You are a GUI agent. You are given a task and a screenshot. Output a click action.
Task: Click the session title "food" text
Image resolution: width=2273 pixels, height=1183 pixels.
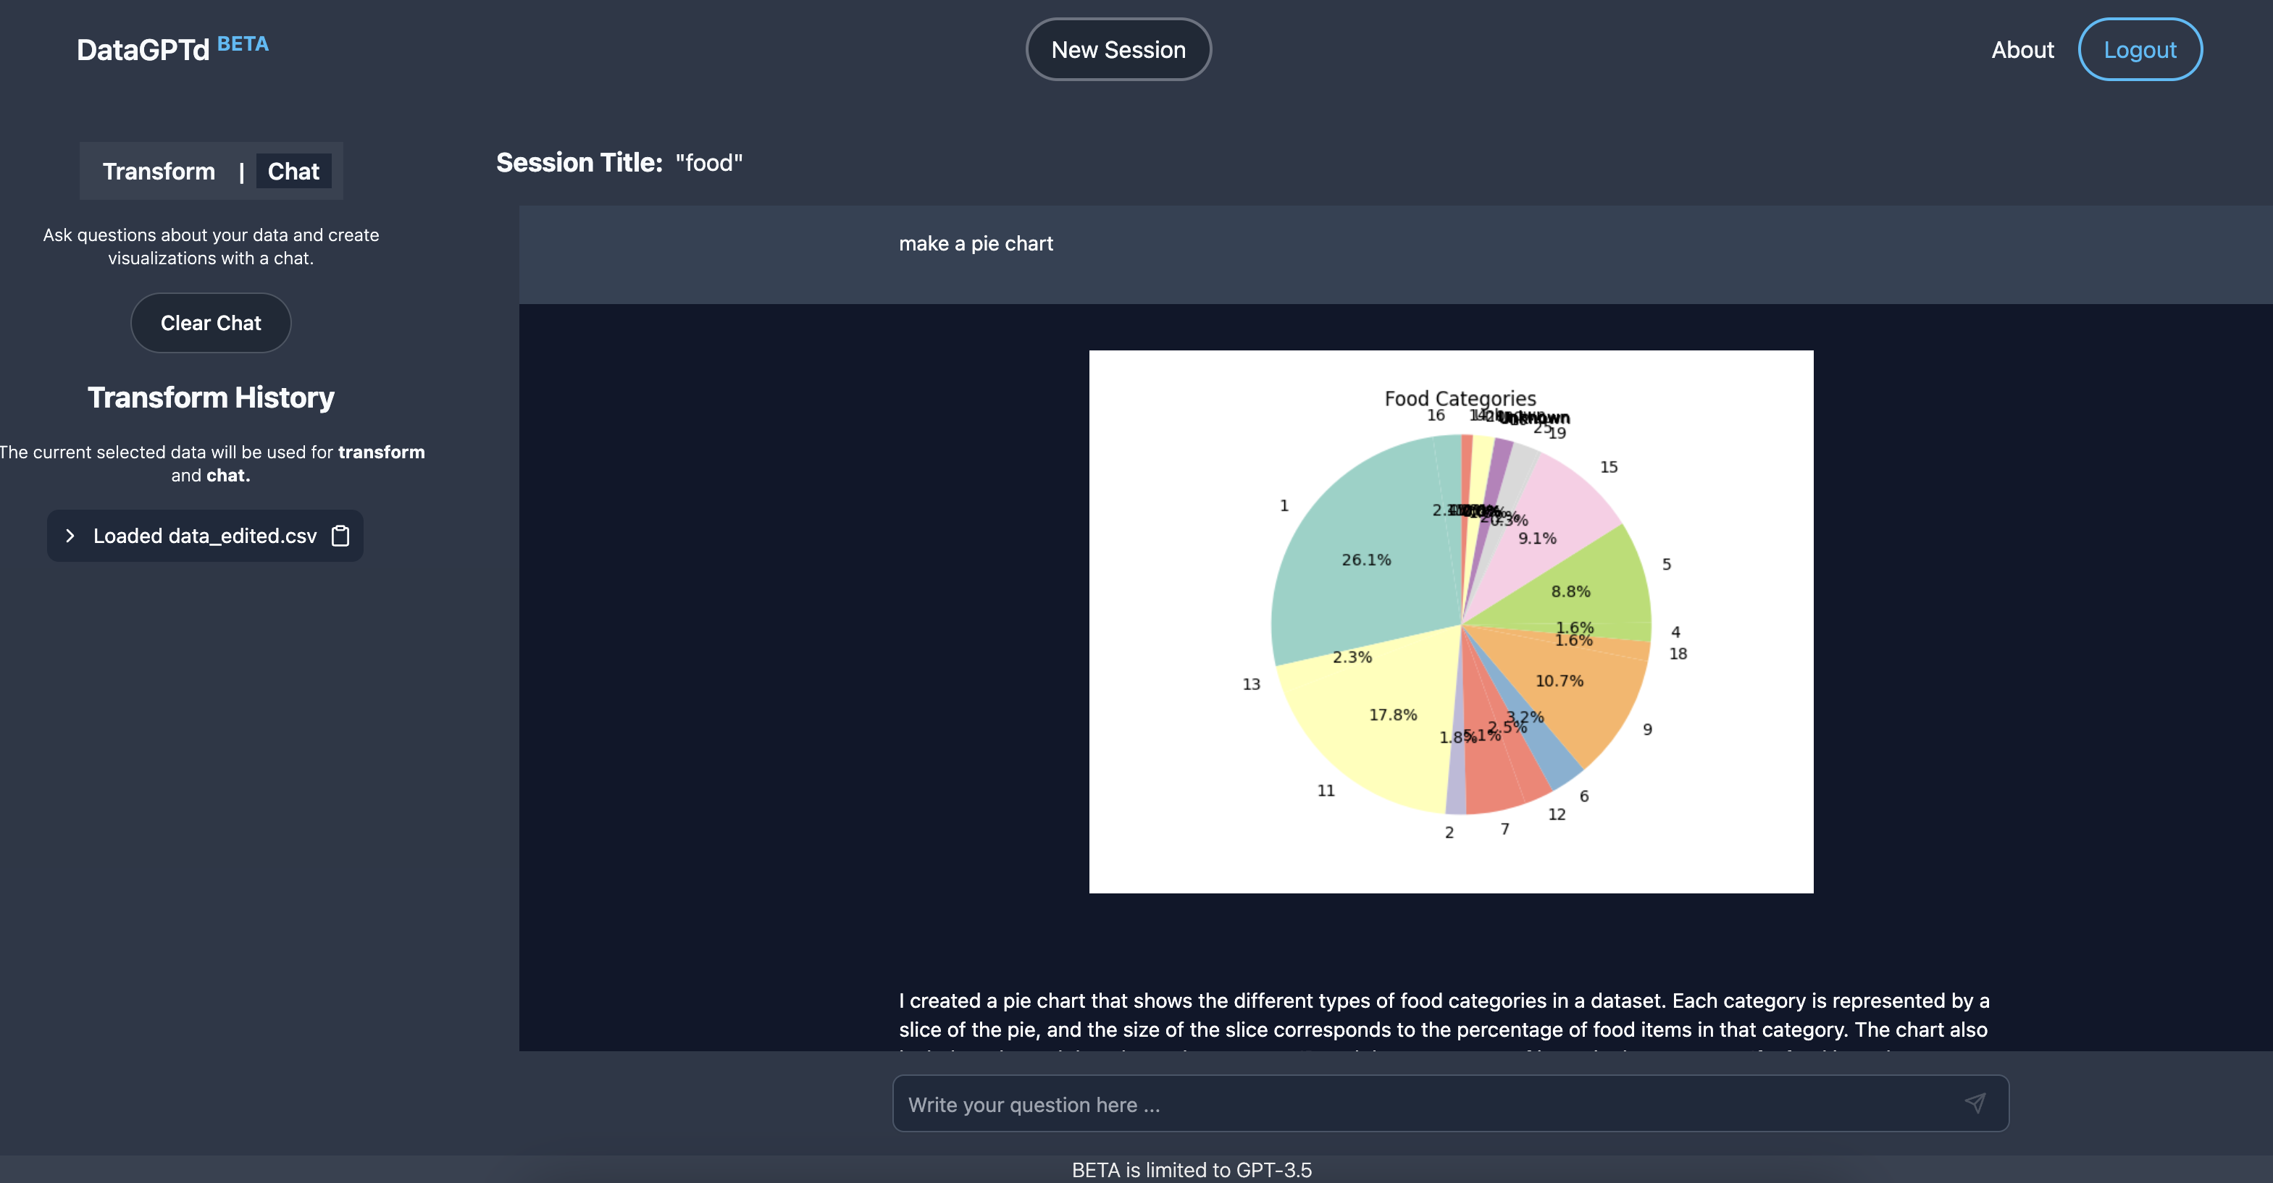[708, 162]
